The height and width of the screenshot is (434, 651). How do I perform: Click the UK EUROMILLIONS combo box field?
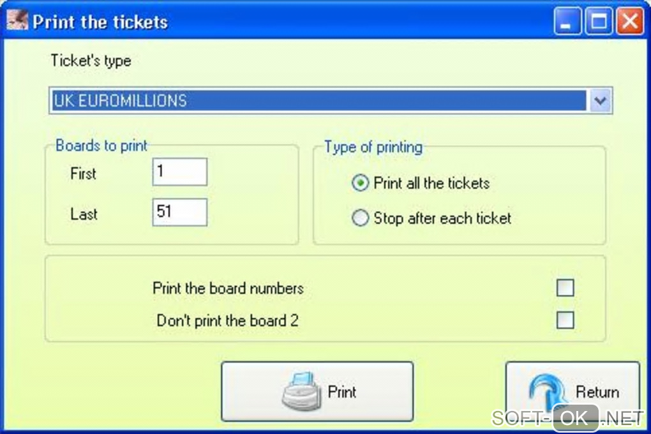click(x=318, y=101)
